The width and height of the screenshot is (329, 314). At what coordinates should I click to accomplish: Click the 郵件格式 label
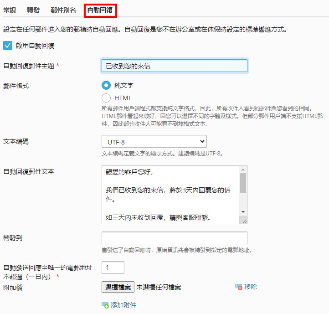coord(16,86)
